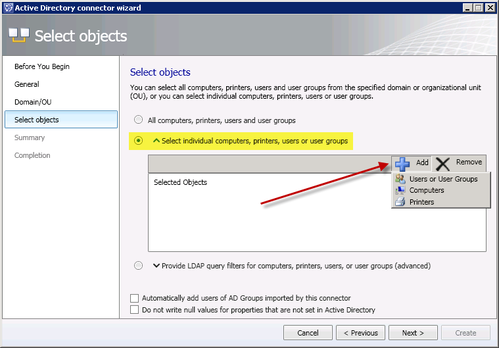Image resolution: width=499 pixels, height=348 pixels.
Task: Go to the Domain/OU step
Action: tap(32, 102)
